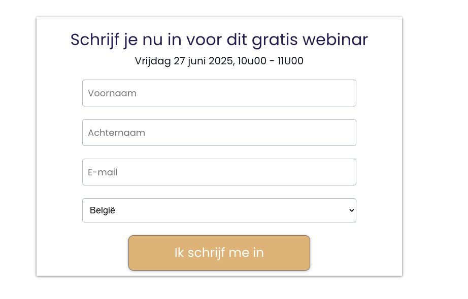Viewport: 468px width, 299px height.
Task: Open the country dropdown showing België
Action: tap(219, 210)
